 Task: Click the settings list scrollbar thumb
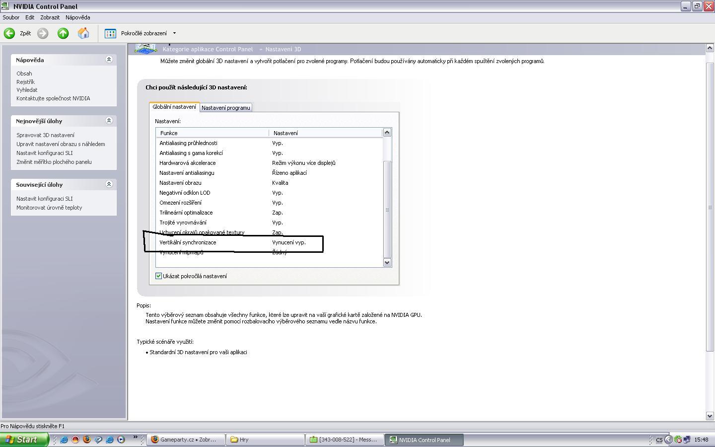click(387, 210)
